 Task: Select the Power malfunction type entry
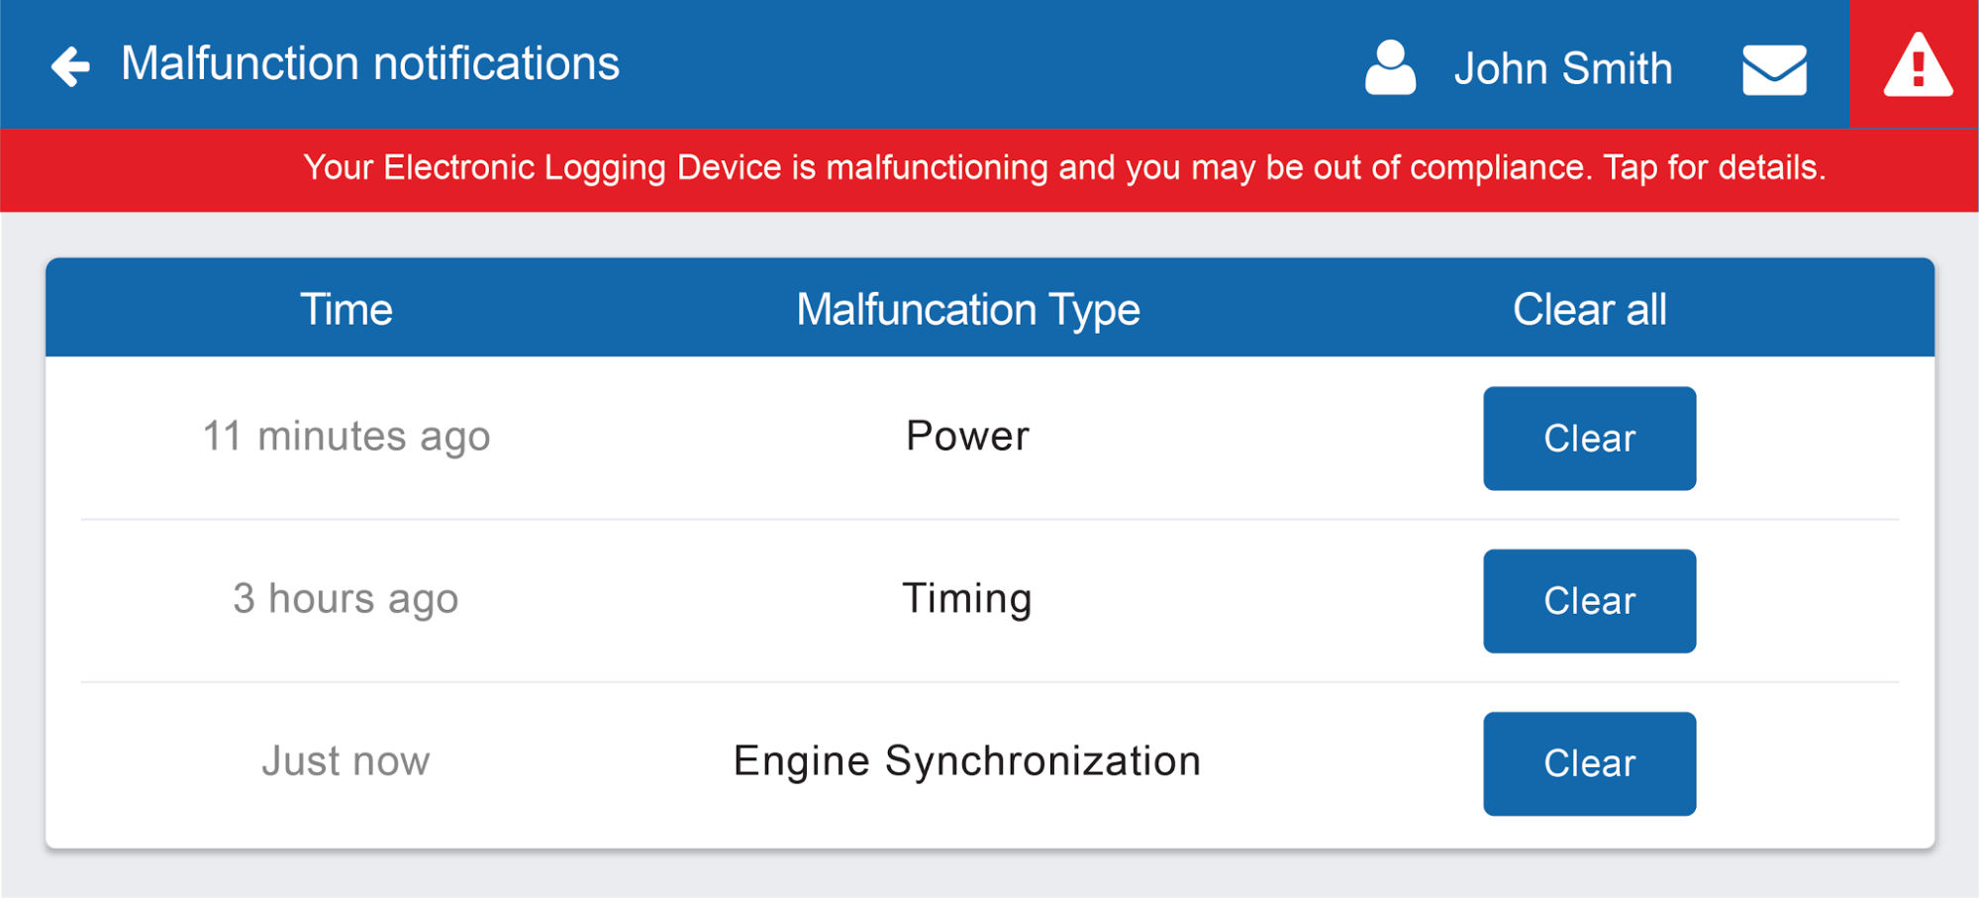967,437
